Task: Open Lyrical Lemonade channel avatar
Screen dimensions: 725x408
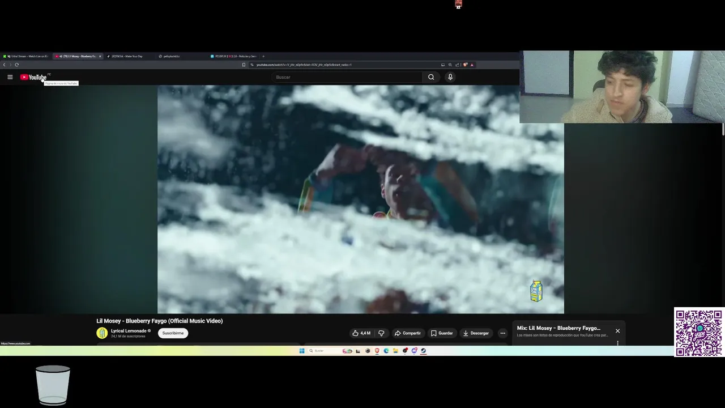Action: click(102, 333)
